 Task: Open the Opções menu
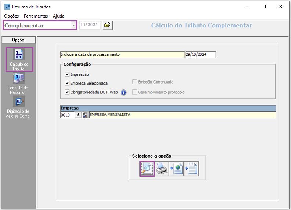(11, 16)
